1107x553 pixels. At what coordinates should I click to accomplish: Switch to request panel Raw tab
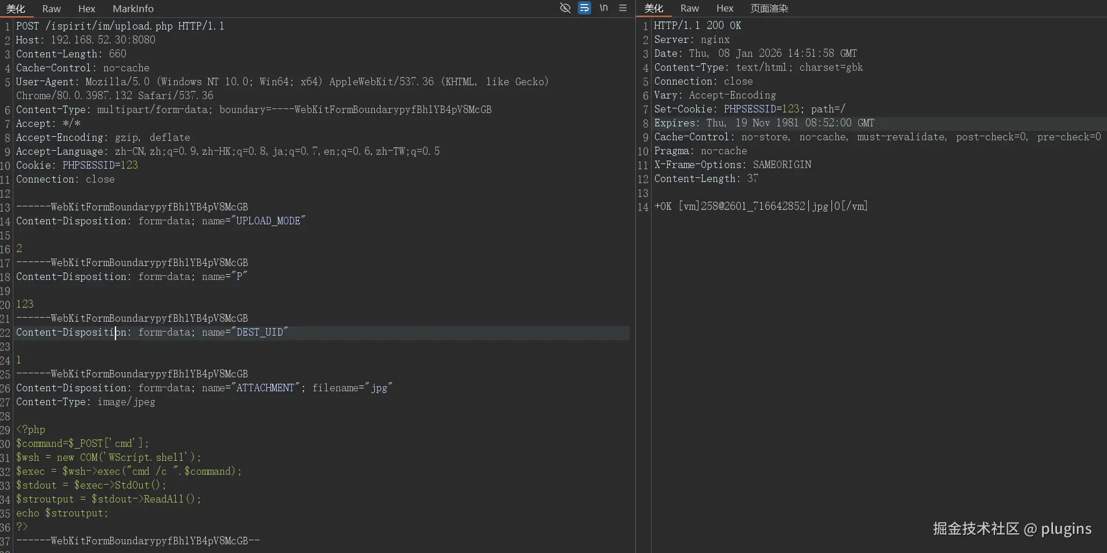click(52, 9)
